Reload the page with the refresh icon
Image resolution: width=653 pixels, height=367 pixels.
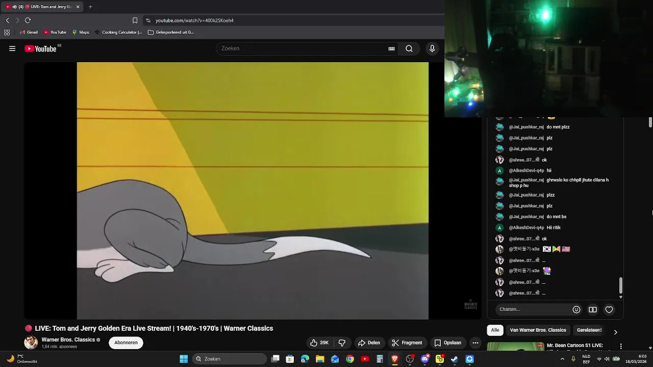(28, 20)
